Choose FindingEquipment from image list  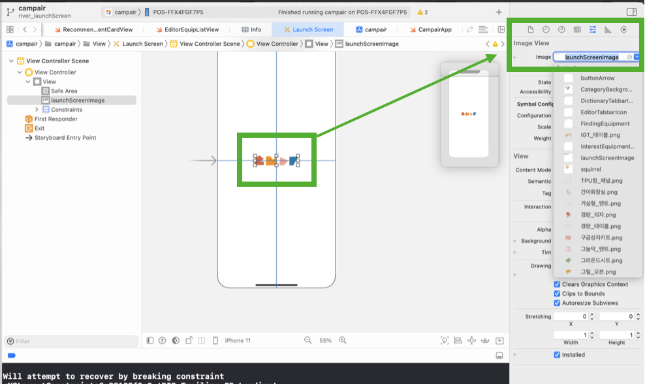[605, 123]
